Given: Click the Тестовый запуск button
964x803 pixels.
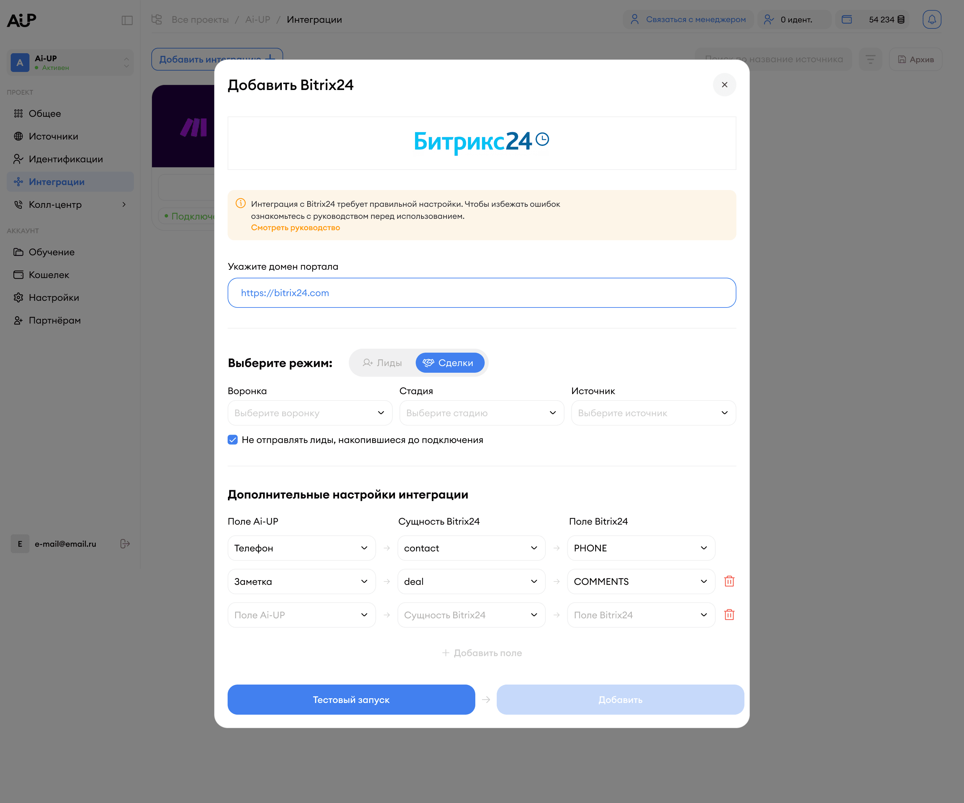Looking at the screenshot, I should [351, 700].
